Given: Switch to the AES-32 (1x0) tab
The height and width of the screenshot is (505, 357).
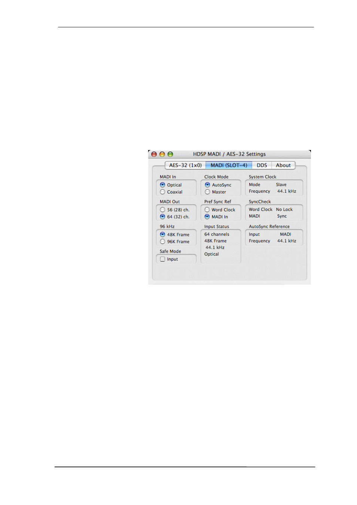Looking at the screenshot, I should point(185,165).
